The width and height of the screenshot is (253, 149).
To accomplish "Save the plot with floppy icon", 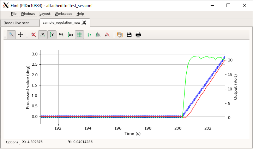I will 129,35.
